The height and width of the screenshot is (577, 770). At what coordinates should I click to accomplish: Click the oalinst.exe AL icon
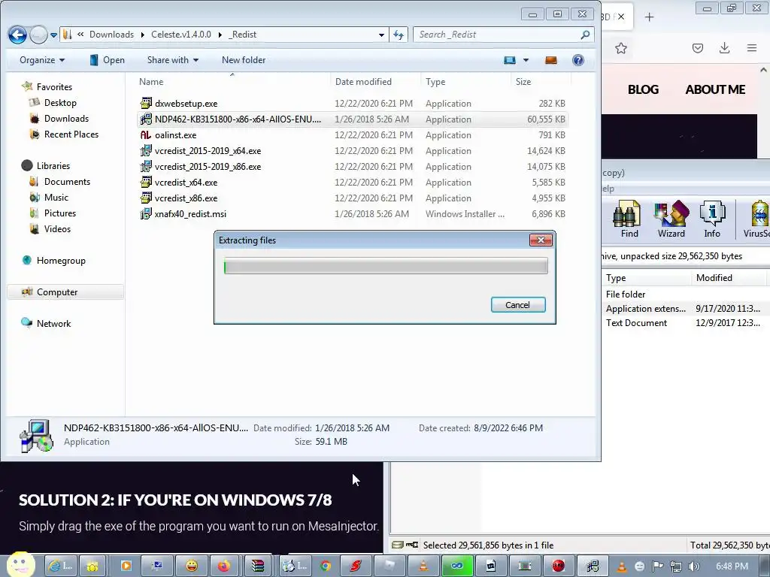(x=146, y=135)
